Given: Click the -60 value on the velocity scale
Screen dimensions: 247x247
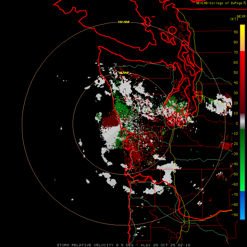Looking at the screenshot, I should (x=235, y=184).
